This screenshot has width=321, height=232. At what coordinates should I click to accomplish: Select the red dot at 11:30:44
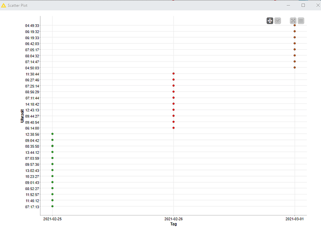click(x=174, y=74)
